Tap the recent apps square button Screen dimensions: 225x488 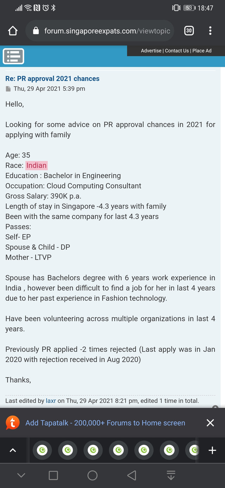click(53, 476)
